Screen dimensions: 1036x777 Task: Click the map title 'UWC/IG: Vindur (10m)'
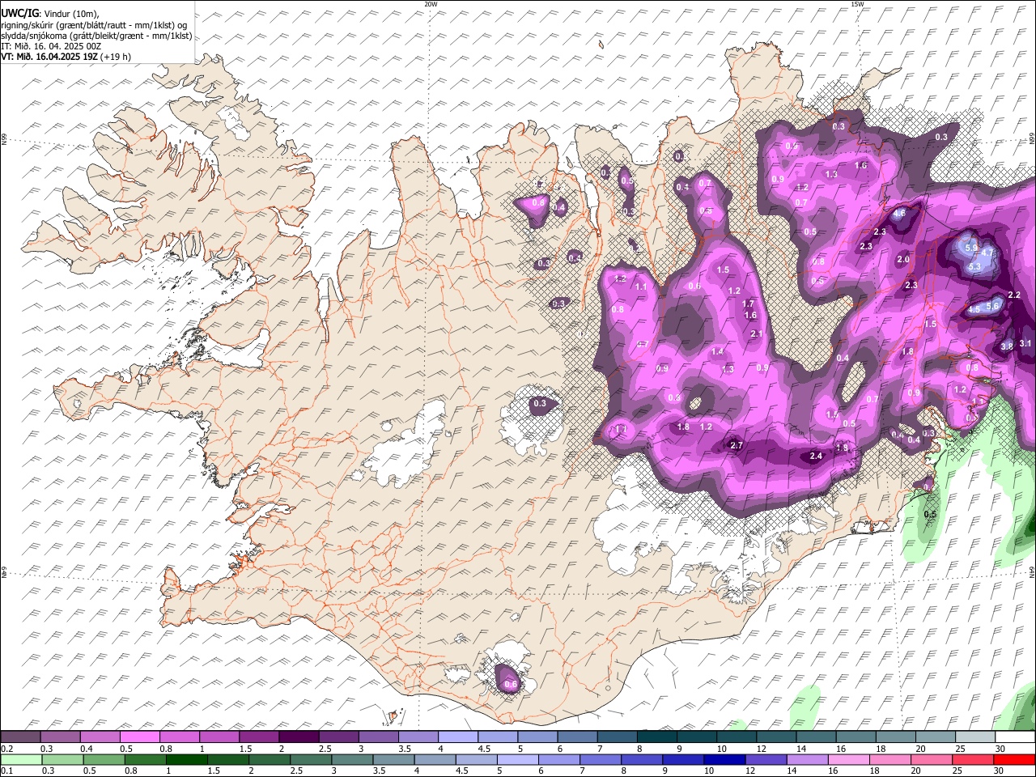point(49,14)
